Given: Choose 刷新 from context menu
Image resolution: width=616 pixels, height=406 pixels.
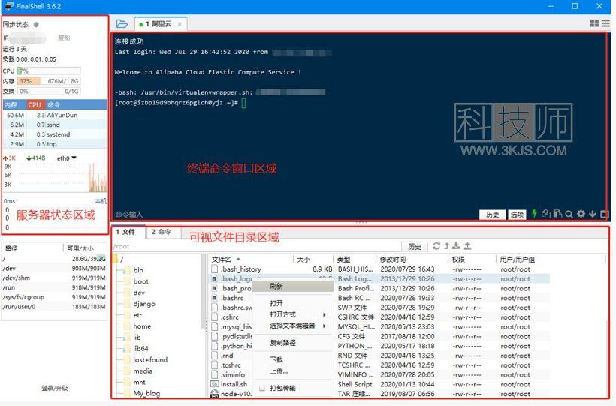Looking at the screenshot, I should pyautogui.click(x=293, y=286).
